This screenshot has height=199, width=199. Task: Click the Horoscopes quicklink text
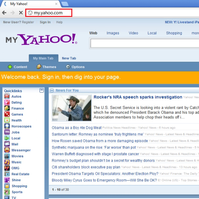(x=21, y=126)
